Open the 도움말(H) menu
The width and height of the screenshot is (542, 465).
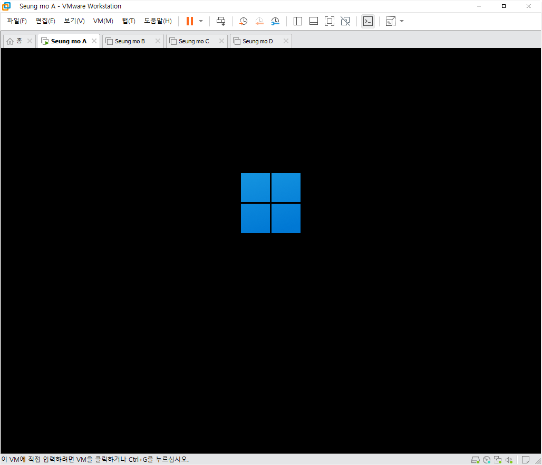pos(158,21)
